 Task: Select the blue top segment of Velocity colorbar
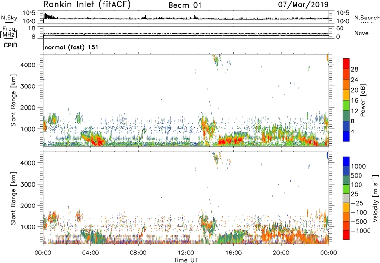click(x=346, y=161)
